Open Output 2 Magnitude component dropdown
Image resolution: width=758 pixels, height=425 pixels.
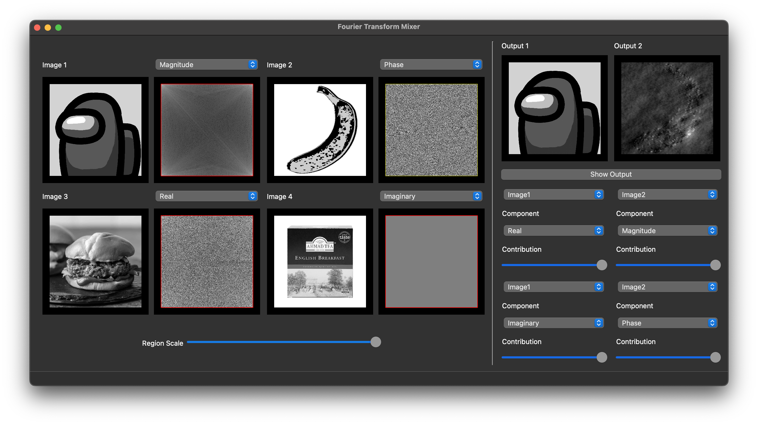(x=667, y=231)
